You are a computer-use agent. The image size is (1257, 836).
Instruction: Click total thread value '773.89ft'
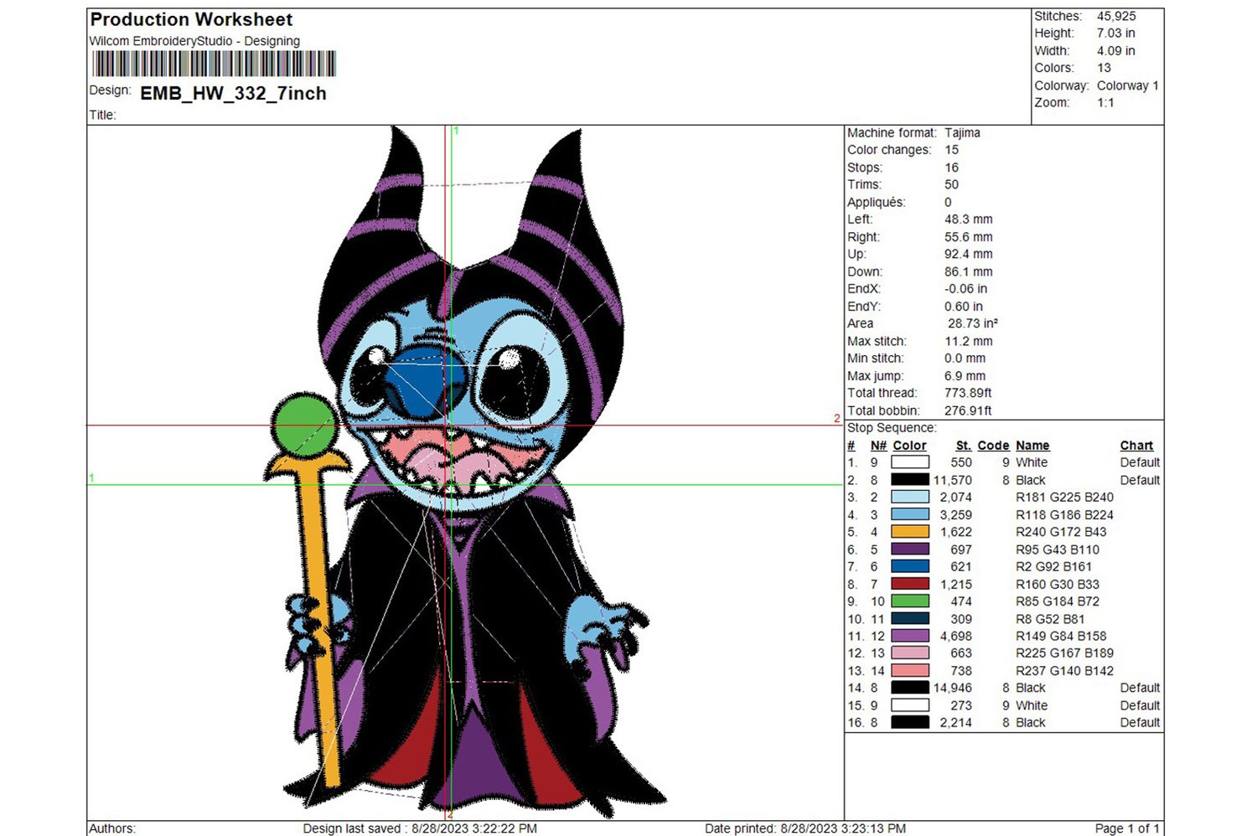pyautogui.click(x=968, y=393)
